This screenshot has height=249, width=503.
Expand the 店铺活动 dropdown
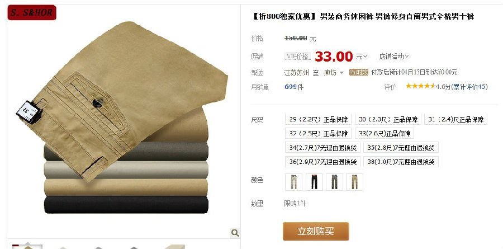[x=394, y=57]
